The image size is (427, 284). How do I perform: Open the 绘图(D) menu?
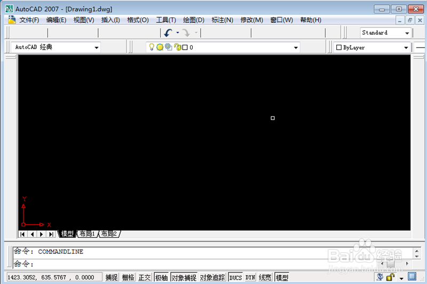(x=194, y=20)
